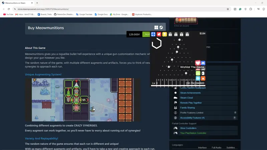Click the last locked padlock slot
This screenshot has width=267, height=150.
point(187,34)
